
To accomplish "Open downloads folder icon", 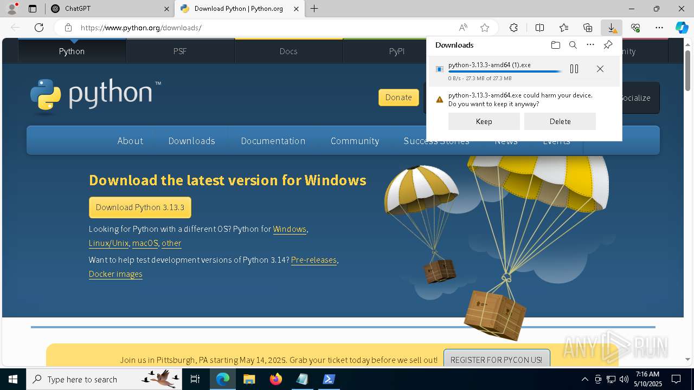I will [x=556, y=45].
